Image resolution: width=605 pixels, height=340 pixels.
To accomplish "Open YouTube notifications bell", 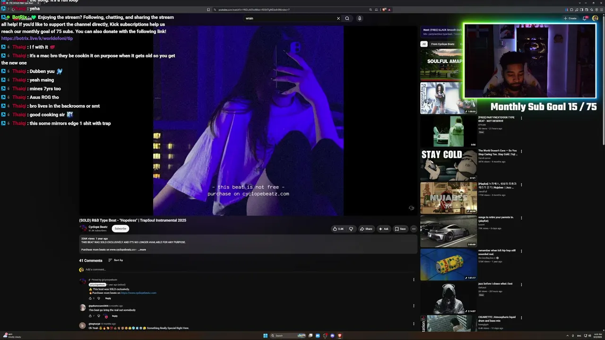I will pos(585,18).
